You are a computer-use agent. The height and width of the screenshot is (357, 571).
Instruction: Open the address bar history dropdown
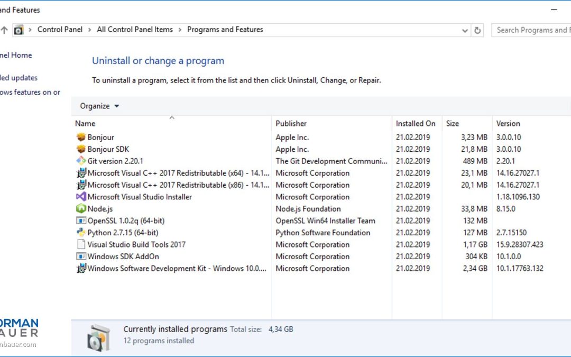(x=465, y=30)
